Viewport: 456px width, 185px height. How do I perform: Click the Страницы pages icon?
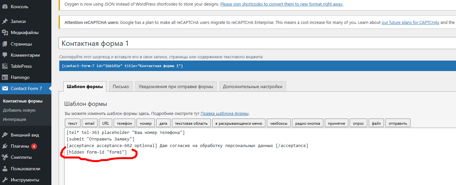(5, 44)
